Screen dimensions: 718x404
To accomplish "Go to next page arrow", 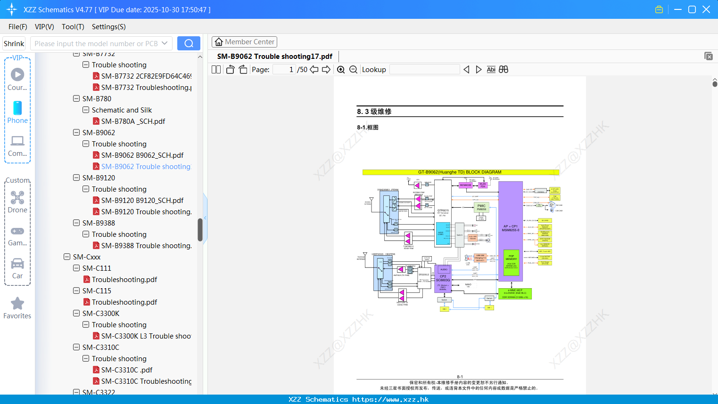I will (326, 70).
